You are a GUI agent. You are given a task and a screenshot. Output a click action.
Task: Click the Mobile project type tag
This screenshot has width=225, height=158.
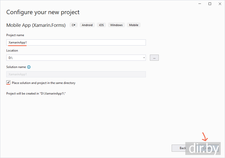tap(134, 25)
